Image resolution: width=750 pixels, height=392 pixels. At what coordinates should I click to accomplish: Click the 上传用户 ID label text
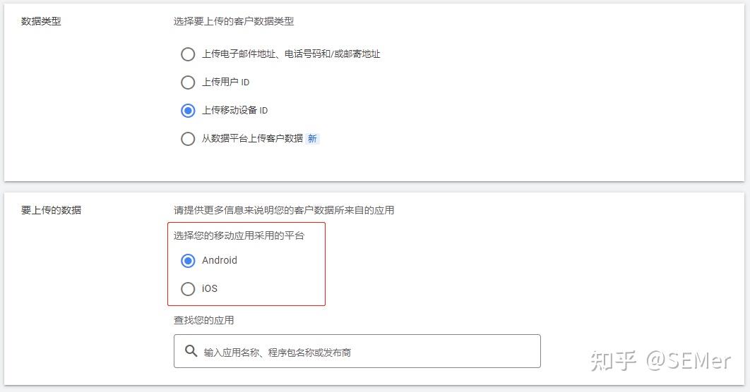[225, 82]
